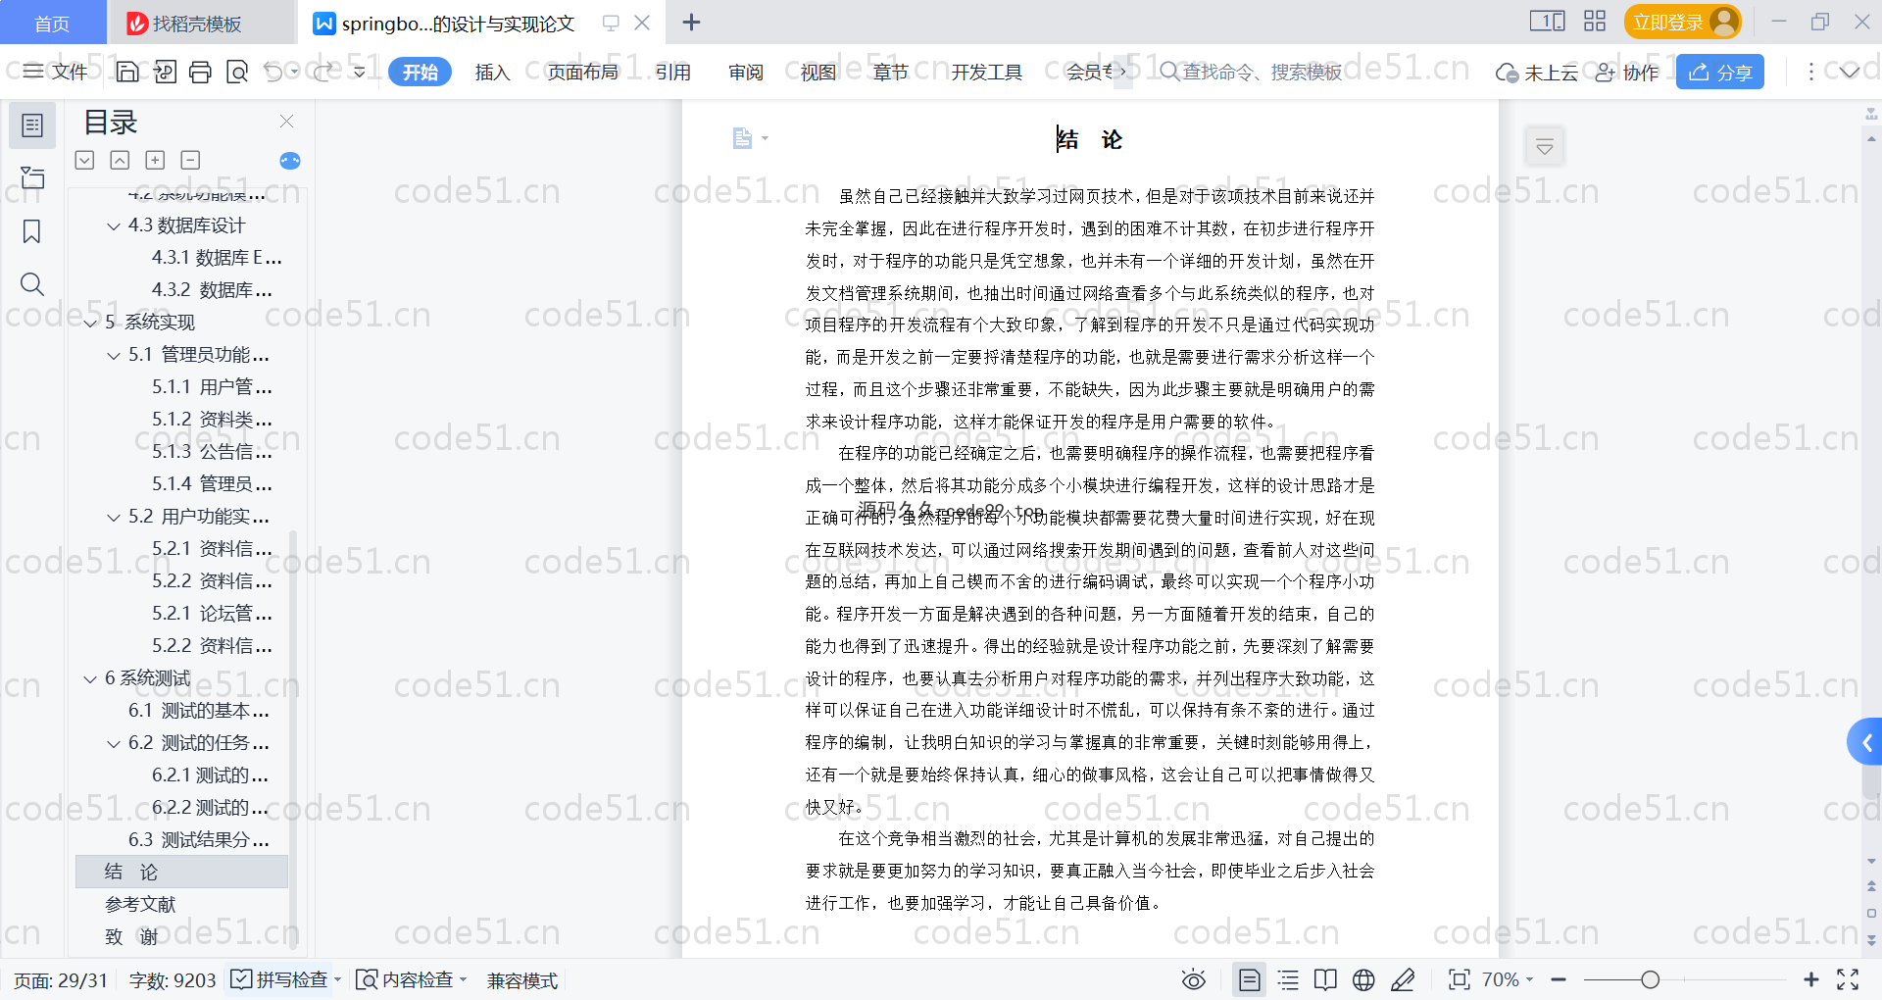Click the lower heading level minus icon
Viewport: 1882px width, 1000px height.
point(190,160)
